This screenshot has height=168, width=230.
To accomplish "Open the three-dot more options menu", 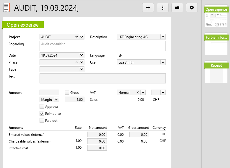I will click(x=163, y=8).
